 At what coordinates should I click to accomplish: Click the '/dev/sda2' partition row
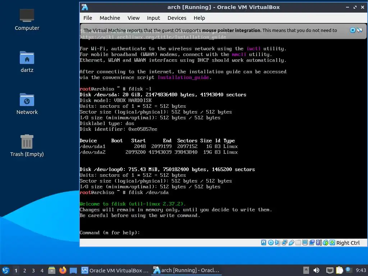point(158,152)
